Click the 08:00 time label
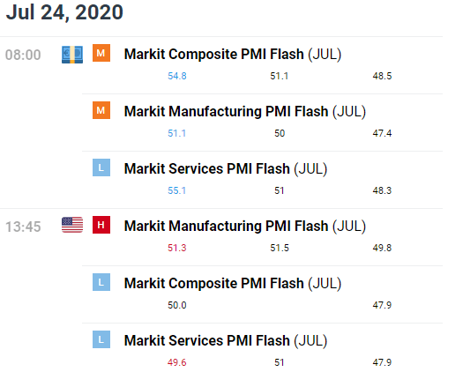 coord(23,55)
